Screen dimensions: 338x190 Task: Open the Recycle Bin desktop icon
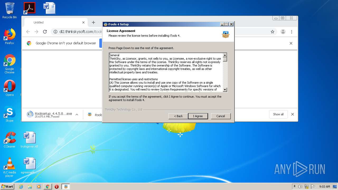tap(10, 11)
